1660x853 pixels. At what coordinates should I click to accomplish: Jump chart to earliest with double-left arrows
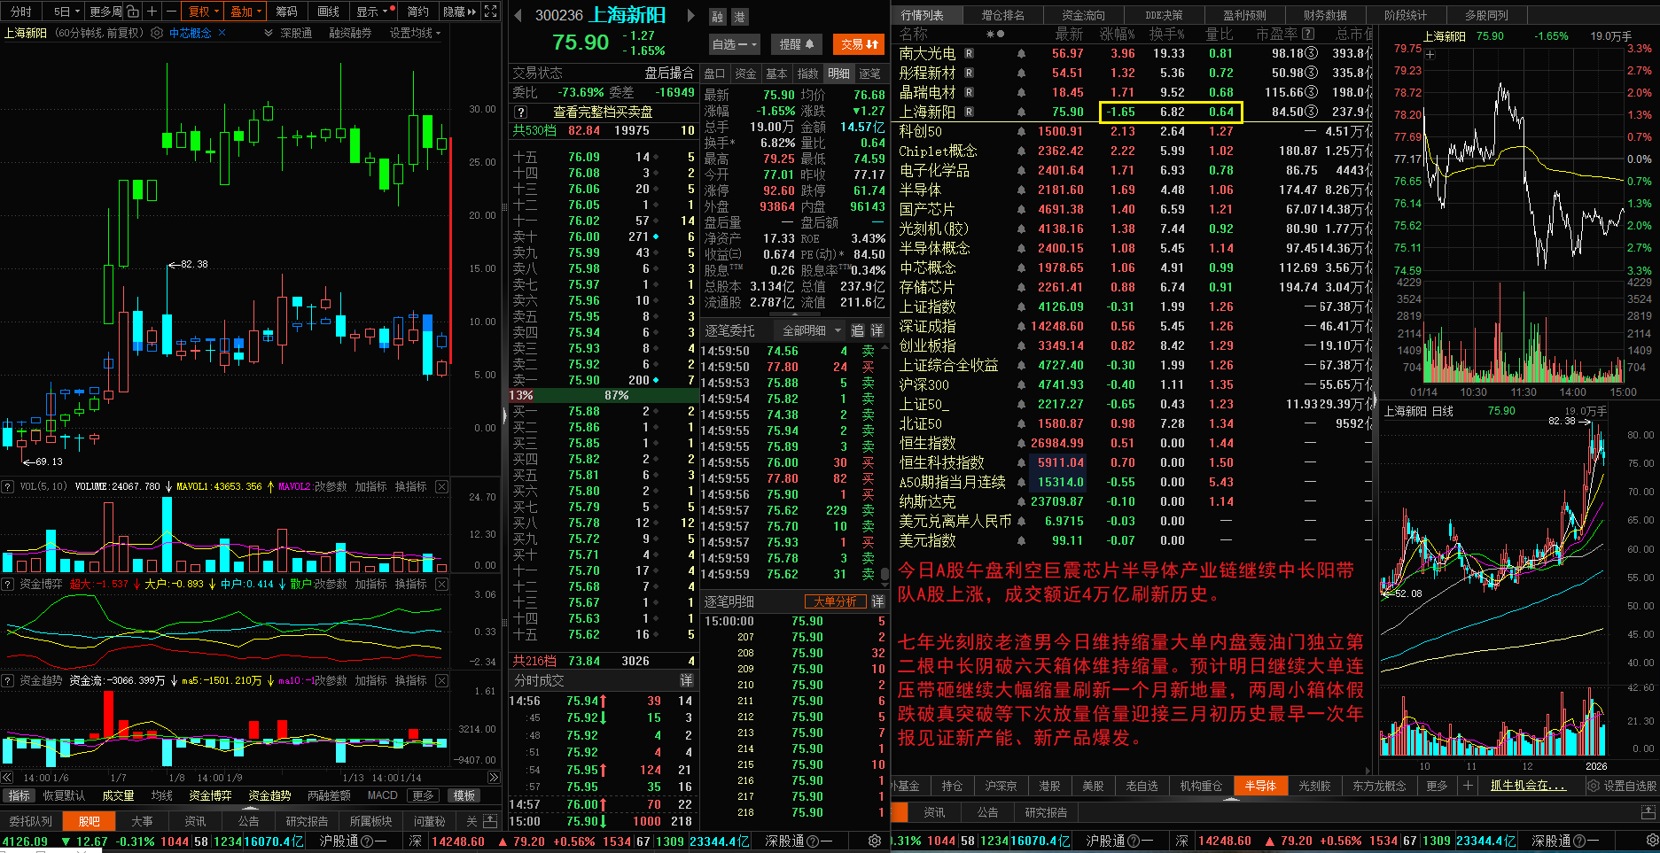(x=7, y=778)
